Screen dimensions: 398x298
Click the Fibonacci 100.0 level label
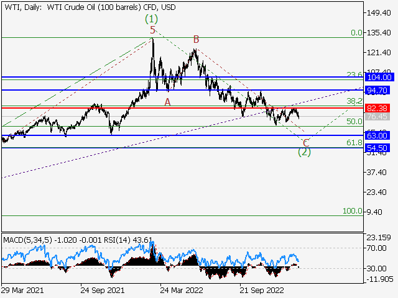[x=353, y=211]
